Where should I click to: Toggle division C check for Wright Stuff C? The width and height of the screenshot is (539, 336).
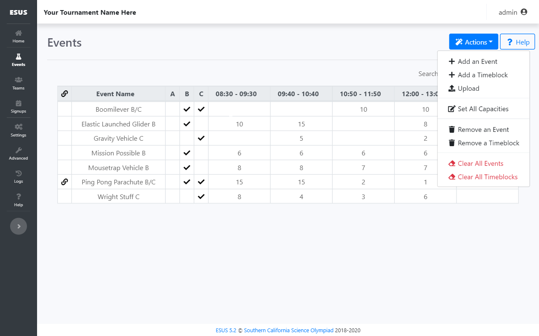click(x=201, y=197)
